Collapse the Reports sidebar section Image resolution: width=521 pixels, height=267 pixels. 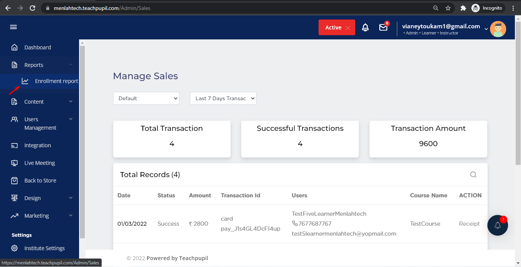click(71, 65)
